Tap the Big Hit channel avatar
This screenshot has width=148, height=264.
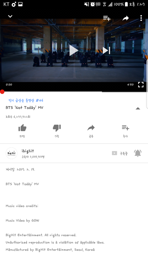[11, 153]
